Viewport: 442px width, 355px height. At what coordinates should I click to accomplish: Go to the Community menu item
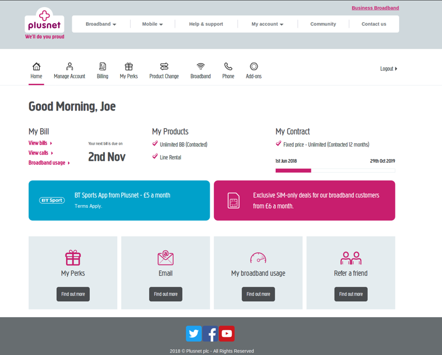(x=323, y=24)
